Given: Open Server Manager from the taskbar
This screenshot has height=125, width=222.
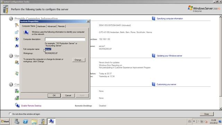Looking at the screenshot, I should 17,122.
